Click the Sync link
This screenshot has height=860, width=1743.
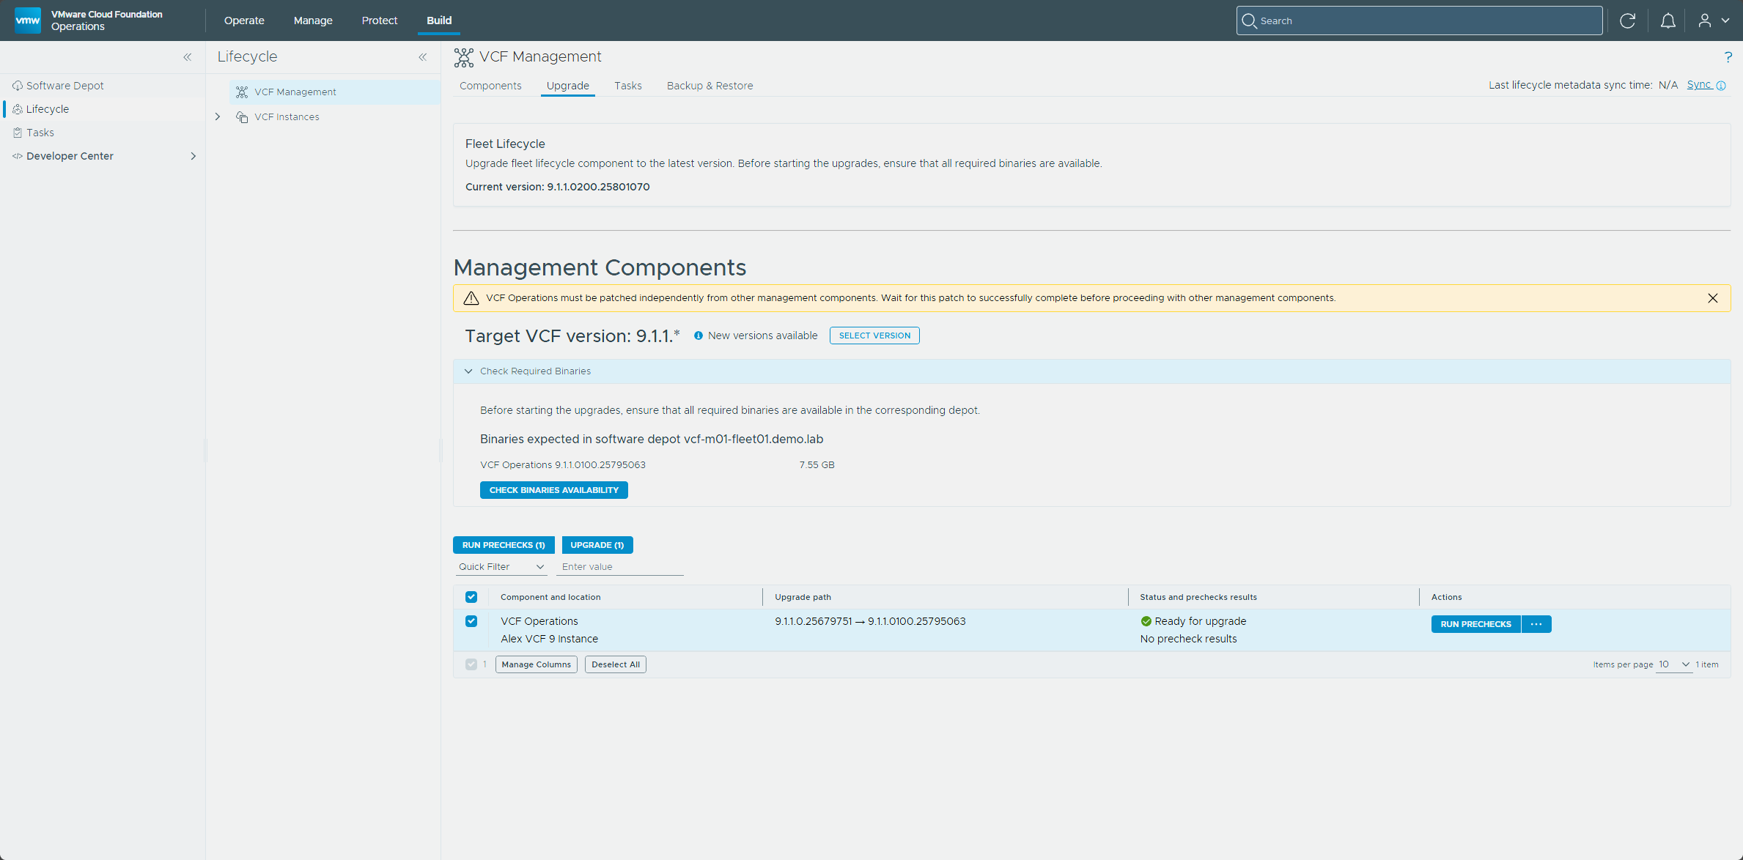click(1699, 85)
